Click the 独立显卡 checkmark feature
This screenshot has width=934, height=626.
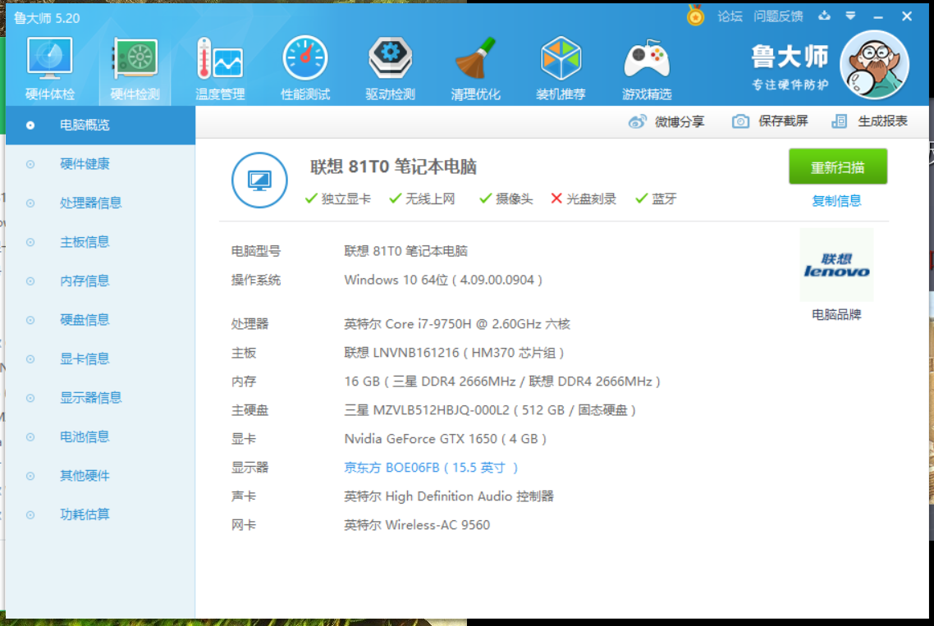[338, 199]
